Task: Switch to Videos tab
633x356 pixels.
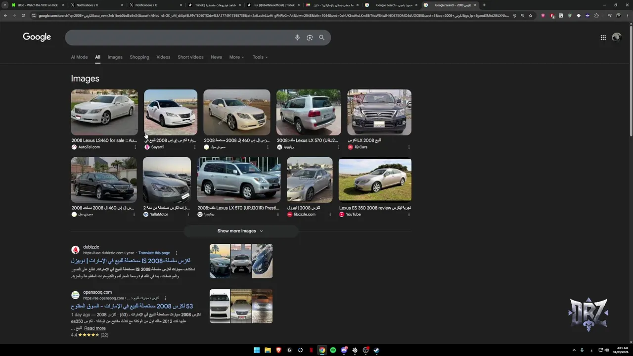Action: pos(163,57)
